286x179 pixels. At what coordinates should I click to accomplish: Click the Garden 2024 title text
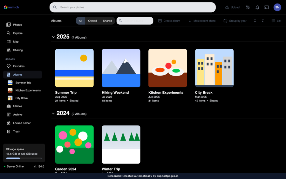click(x=66, y=169)
